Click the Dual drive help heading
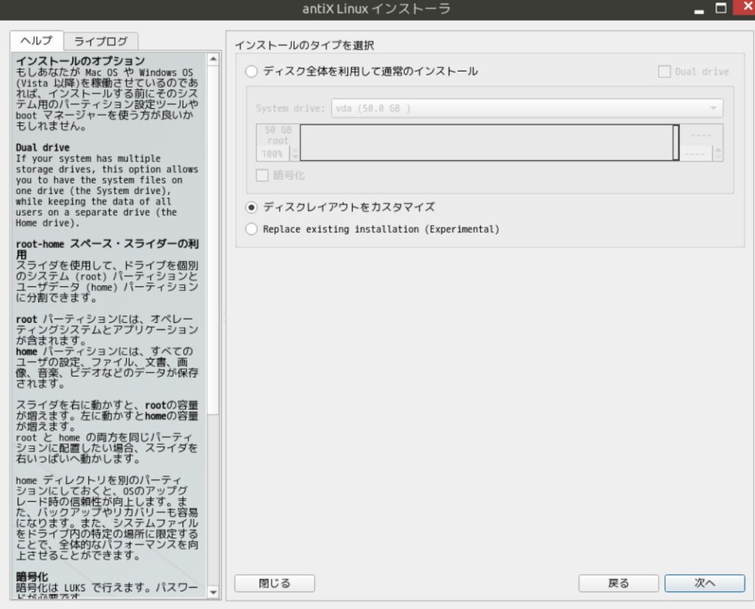Viewport: 755px width, 609px height. click(x=43, y=147)
